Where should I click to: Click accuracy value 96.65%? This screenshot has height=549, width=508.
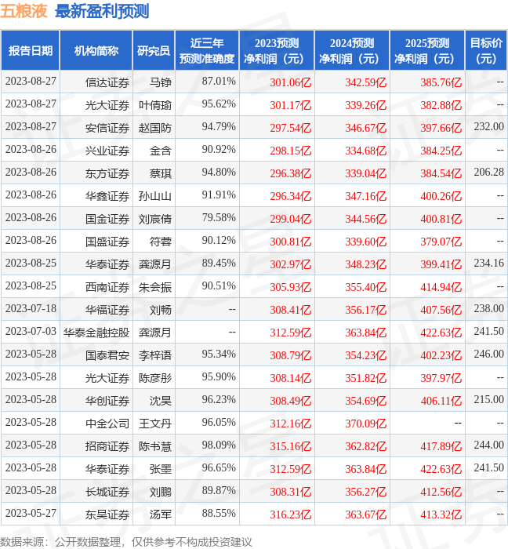tap(219, 468)
